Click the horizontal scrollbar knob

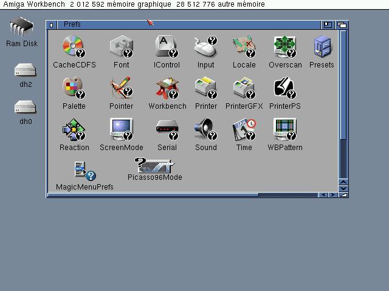click(153, 195)
